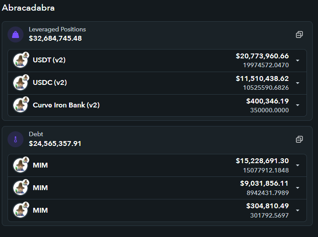Click the Debt total $24,565,357.91
Viewport: 318px width, 237px height.
(55, 144)
